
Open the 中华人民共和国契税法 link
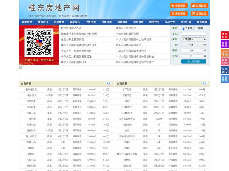pos(74,62)
